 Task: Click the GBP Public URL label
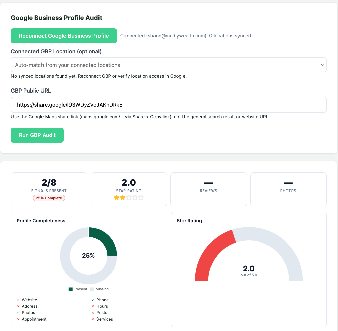(x=31, y=91)
